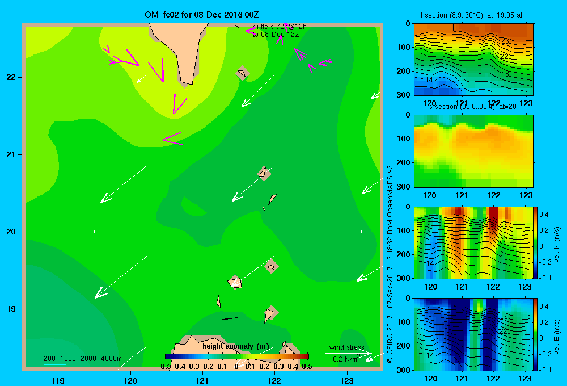Click the '0.5' tick on height anomaly colorbar
Viewport: 567px width, 386px height.
pyautogui.click(x=307, y=367)
